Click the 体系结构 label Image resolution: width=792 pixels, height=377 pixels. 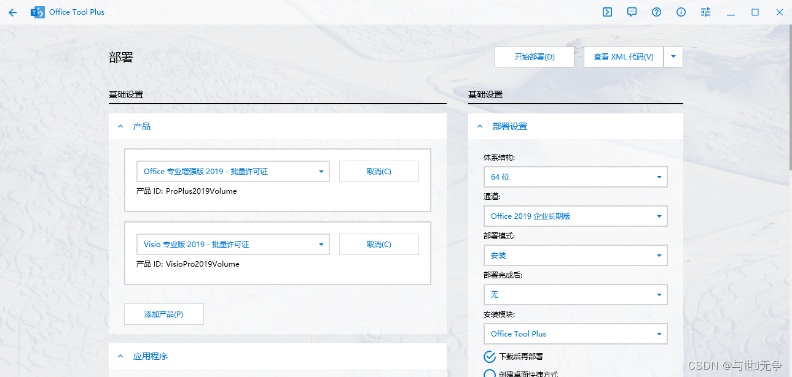(499, 158)
